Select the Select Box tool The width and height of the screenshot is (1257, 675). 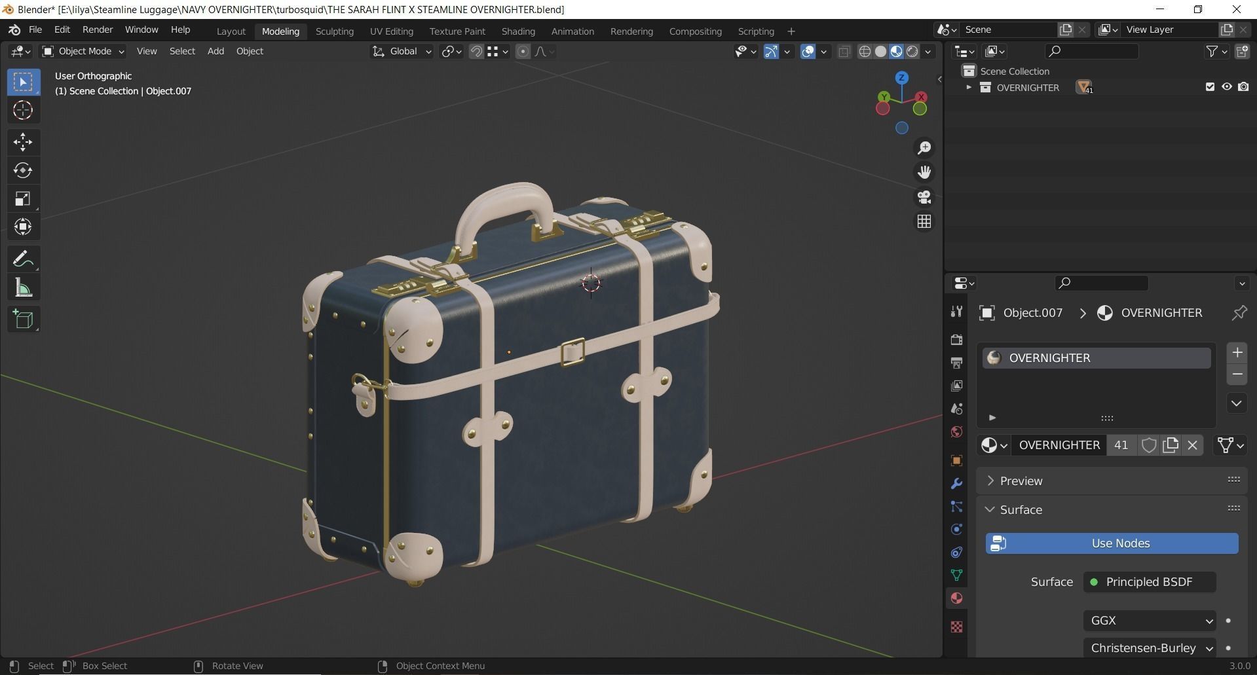click(23, 82)
